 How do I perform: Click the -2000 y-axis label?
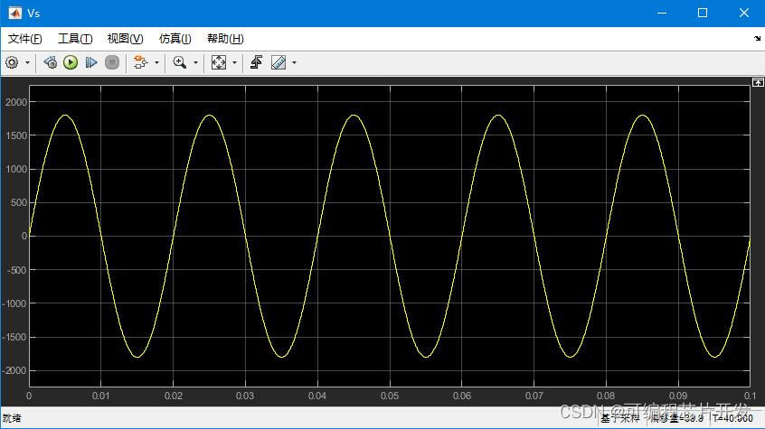(x=15, y=370)
